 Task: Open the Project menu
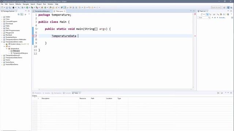tap(39, 4)
